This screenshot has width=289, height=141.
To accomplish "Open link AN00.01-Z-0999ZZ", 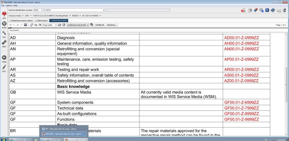I will (241, 49).
